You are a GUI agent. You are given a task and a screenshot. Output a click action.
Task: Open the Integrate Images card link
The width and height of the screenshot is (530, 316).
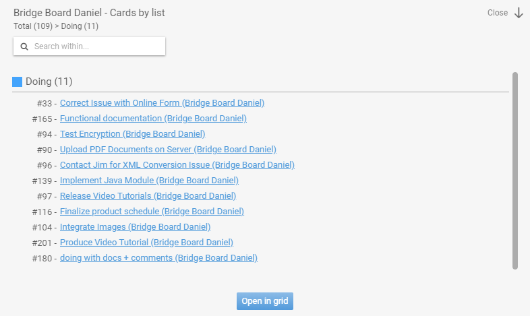point(136,227)
